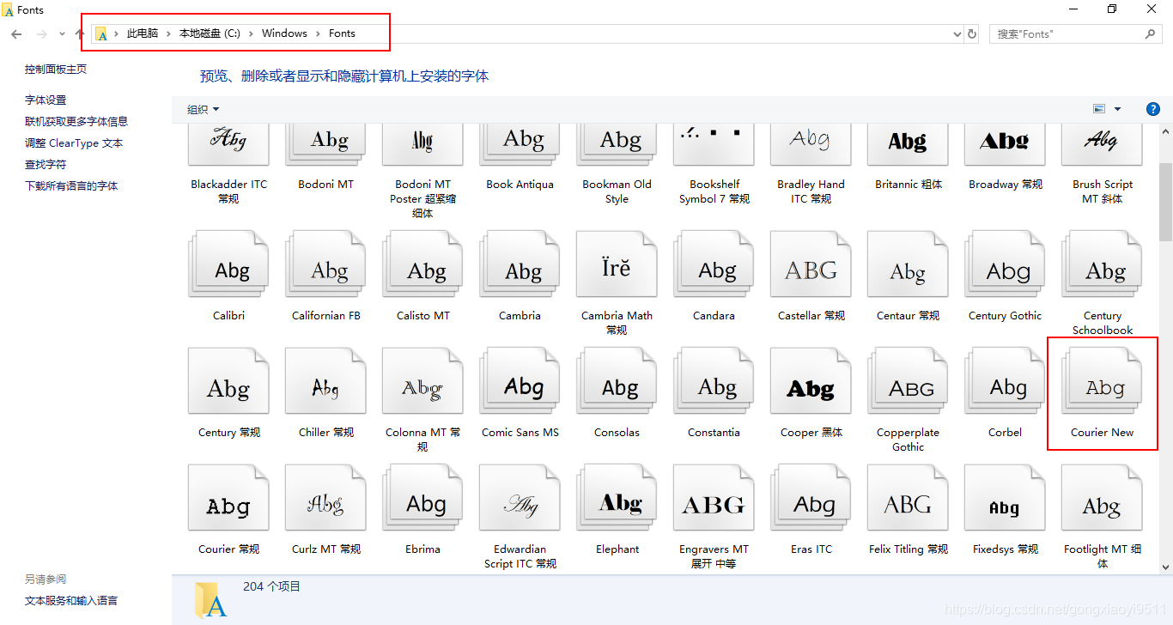Expand the address bar history dropdown
1173x625 pixels.
coord(958,33)
